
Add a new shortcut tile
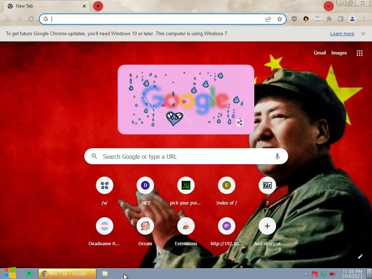pos(267,232)
